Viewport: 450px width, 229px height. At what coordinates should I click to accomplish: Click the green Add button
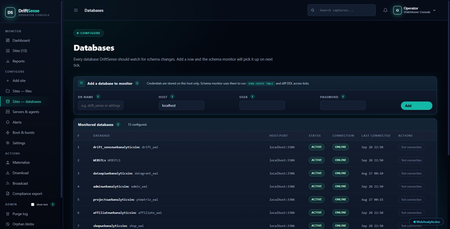tap(417, 106)
